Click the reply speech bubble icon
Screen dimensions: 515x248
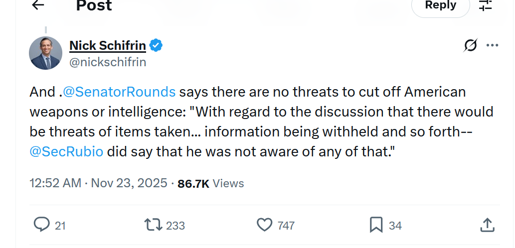pyautogui.click(x=41, y=225)
